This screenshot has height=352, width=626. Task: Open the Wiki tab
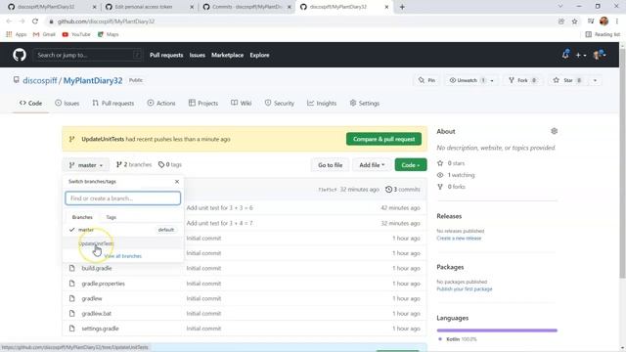(x=242, y=103)
